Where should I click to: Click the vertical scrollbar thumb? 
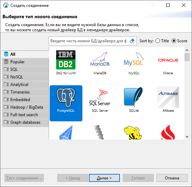pos(187,57)
